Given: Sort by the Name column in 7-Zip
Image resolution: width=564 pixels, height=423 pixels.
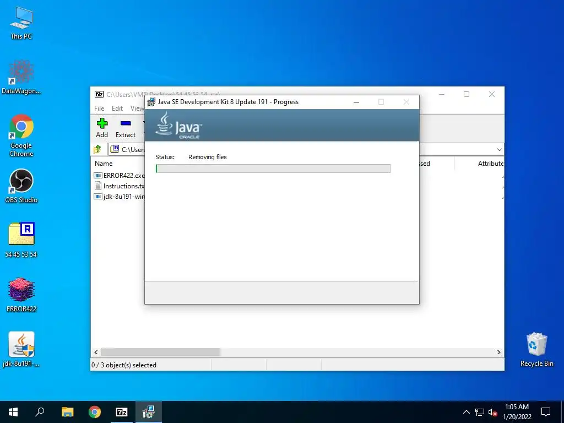Looking at the screenshot, I should (104, 163).
